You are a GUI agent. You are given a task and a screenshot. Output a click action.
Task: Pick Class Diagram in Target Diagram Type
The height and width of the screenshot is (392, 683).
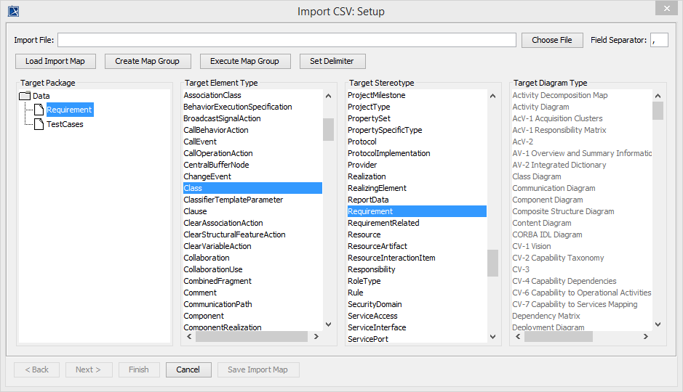pos(537,176)
